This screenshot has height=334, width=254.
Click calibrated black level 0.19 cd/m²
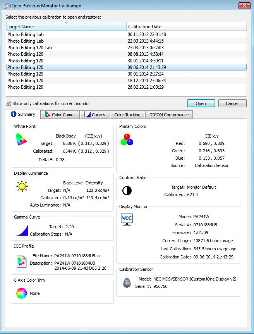[x=74, y=198]
